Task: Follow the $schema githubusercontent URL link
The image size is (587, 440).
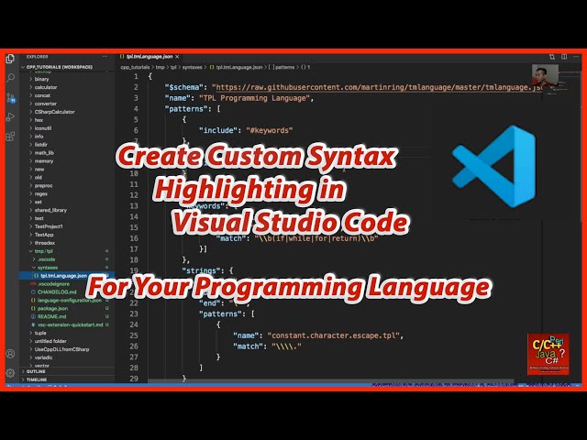Action: pyautogui.click(x=379, y=88)
